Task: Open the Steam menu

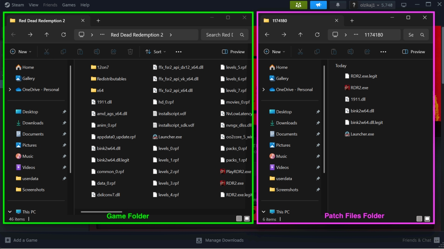Action: pos(15,5)
